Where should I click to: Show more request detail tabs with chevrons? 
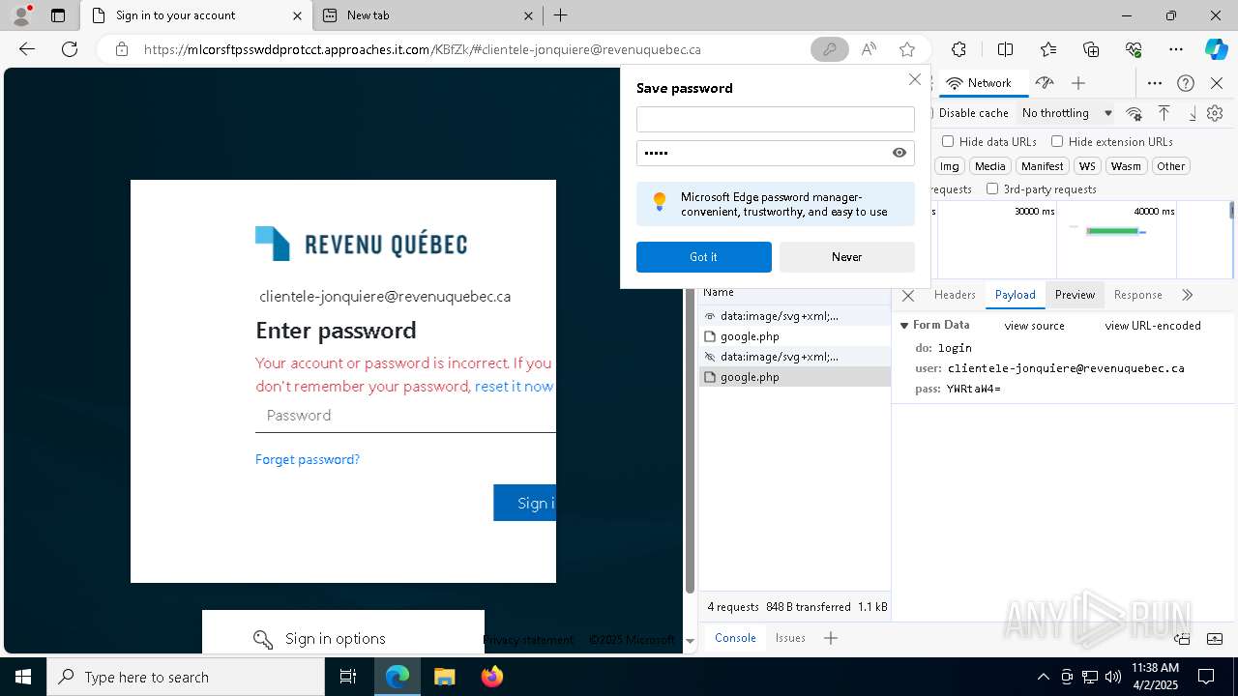1187,295
